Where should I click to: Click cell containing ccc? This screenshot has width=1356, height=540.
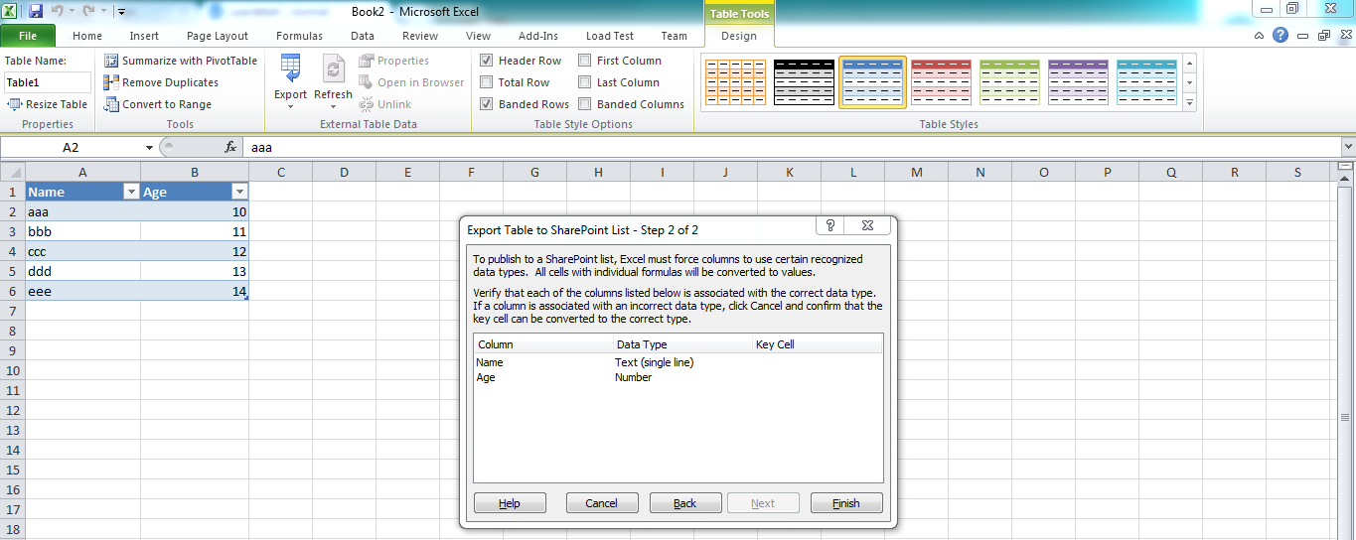[x=82, y=251]
